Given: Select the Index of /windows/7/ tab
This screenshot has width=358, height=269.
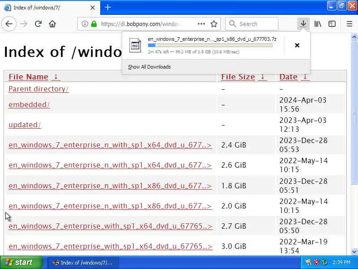Looking at the screenshot, I should (x=50, y=8).
